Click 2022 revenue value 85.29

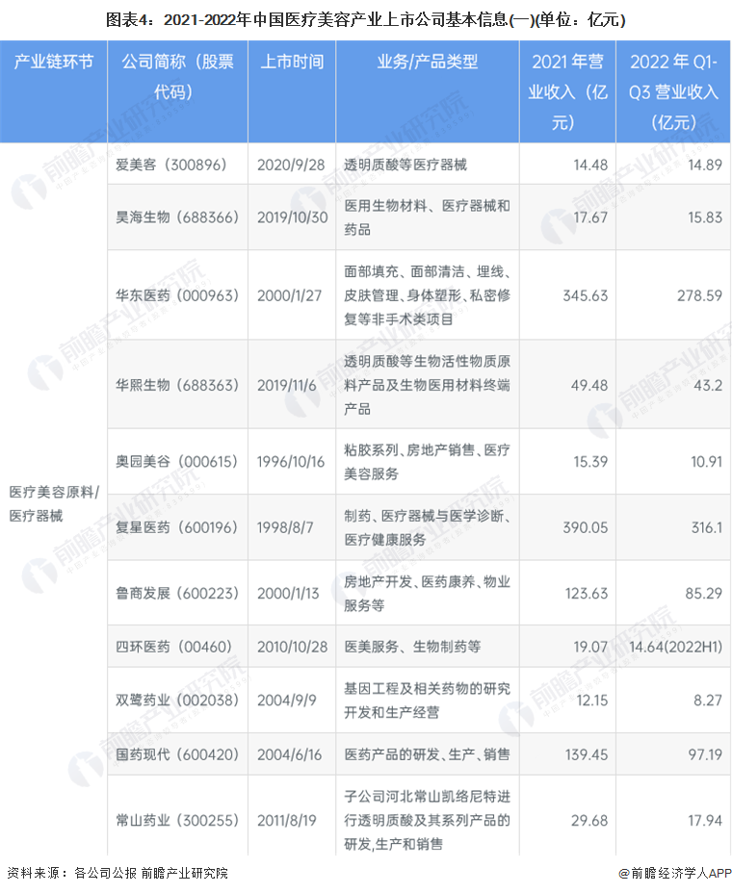coord(704,594)
